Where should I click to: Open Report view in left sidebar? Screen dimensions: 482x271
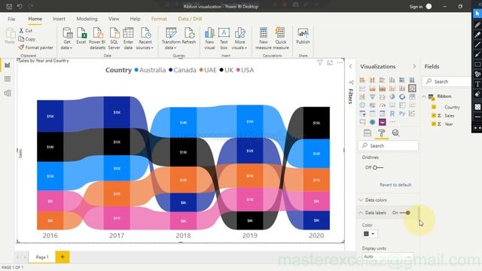tap(8, 65)
